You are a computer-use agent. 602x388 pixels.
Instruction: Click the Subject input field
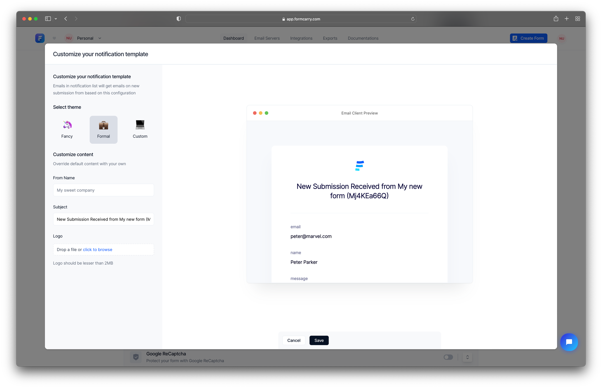coord(103,219)
